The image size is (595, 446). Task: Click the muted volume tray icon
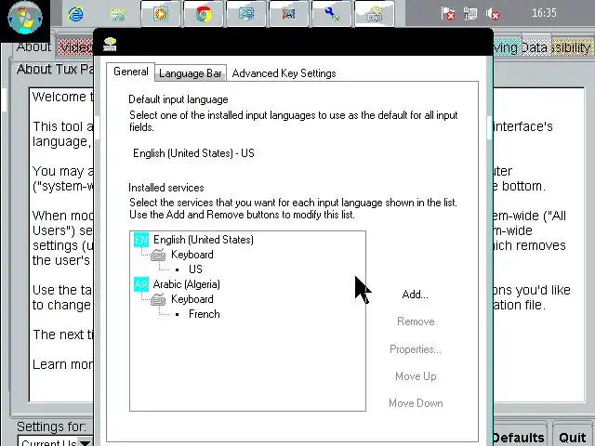tap(493, 14)
